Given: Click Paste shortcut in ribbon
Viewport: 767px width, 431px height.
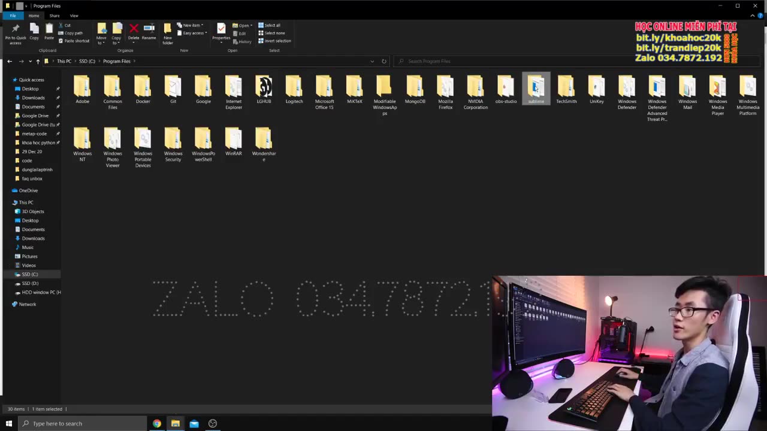Looking at the screenshot, I should click(x=74, y=41).
